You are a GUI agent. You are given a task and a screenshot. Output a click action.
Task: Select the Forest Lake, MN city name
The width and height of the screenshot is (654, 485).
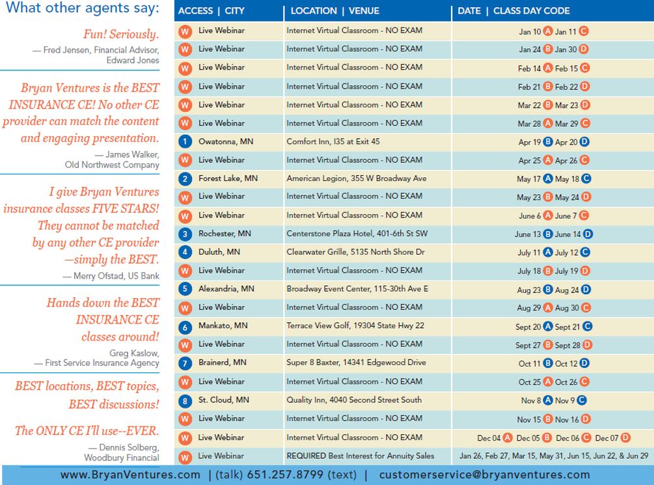[228, 178]
